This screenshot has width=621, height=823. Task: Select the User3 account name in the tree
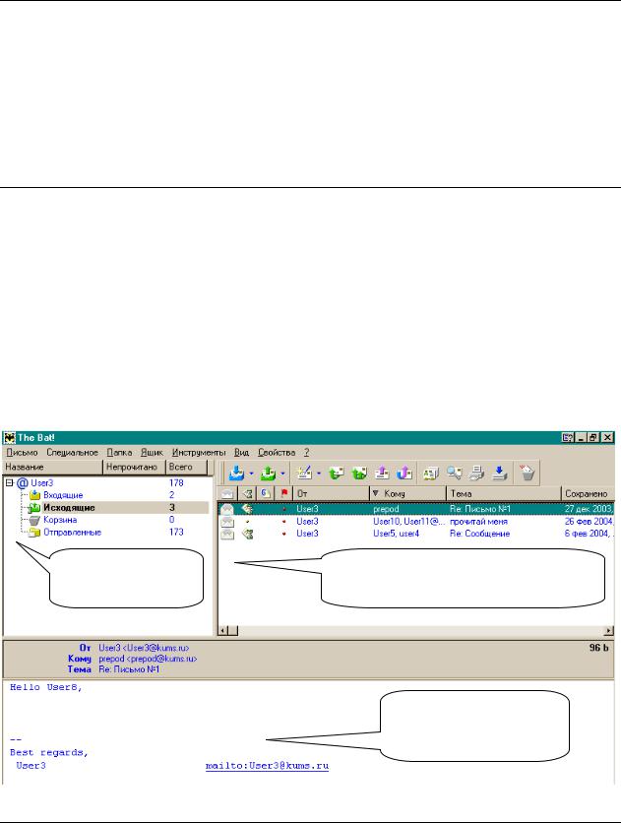click(42, 483)
